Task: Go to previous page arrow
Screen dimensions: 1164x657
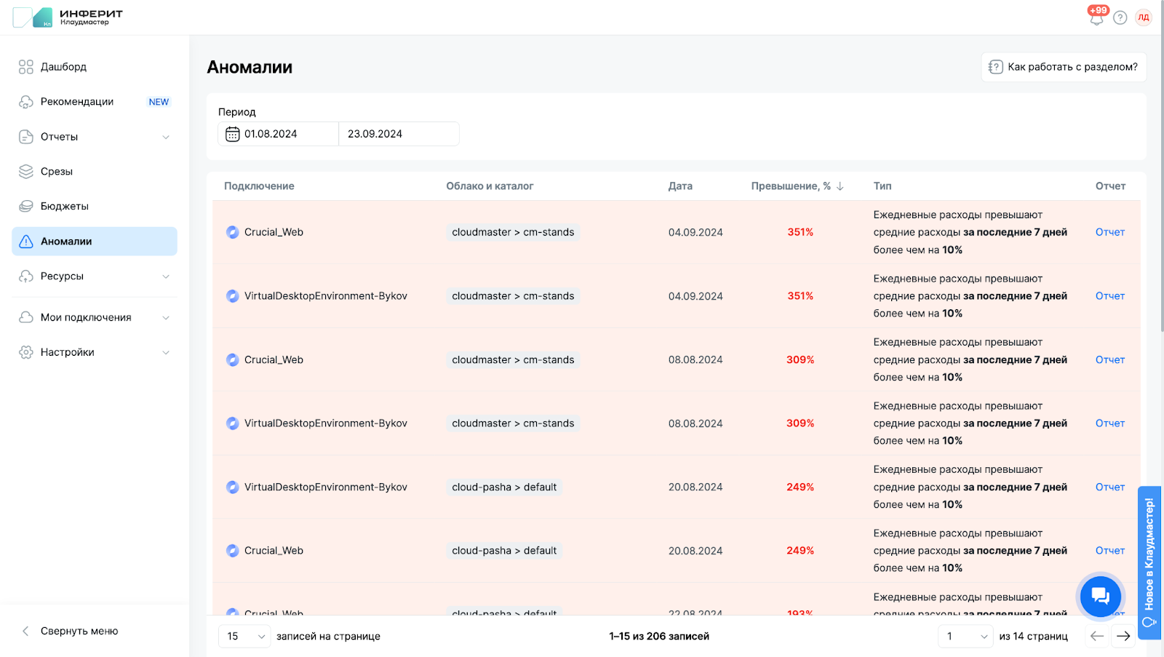Action: (1097, 636)
